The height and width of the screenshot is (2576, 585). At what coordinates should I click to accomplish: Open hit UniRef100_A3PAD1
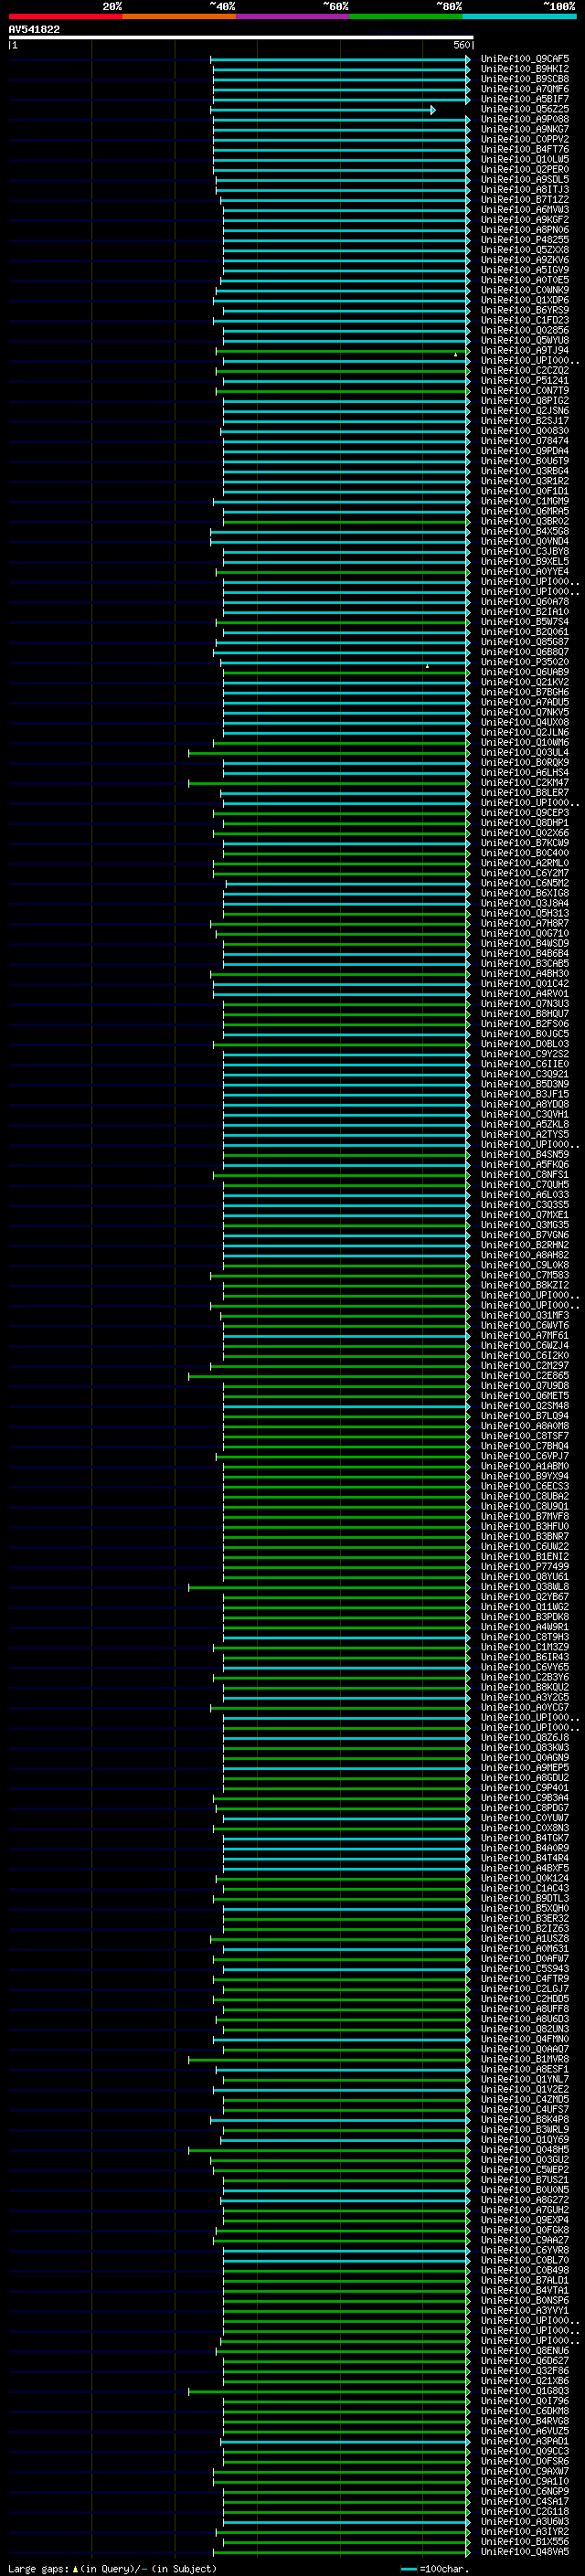pyautogui.click(x=525, y=2440)
